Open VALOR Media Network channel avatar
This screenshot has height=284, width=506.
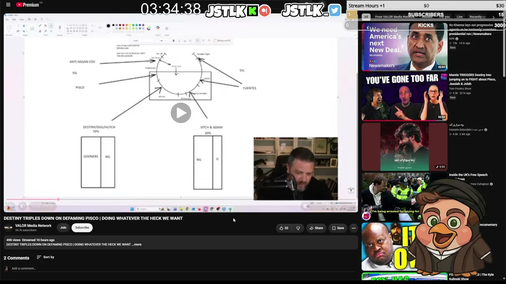8,228
